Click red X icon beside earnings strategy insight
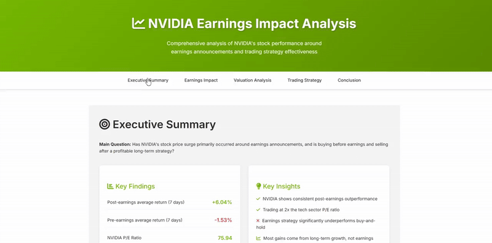492x243 pixels. coord(258,221)
